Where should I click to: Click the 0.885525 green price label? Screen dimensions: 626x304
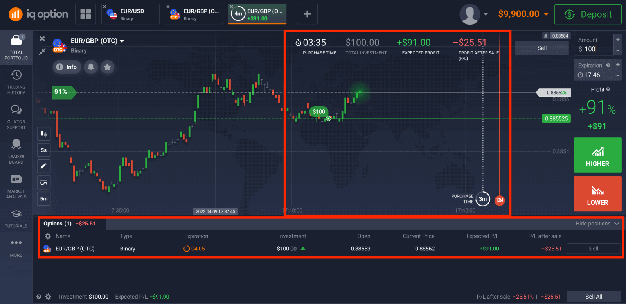[556, 118]
